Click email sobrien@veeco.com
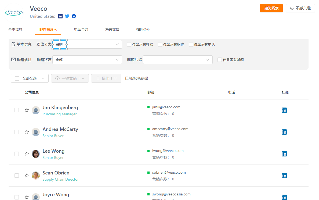The height and width of the screenshot is (200, 319). tap(169, 173)
